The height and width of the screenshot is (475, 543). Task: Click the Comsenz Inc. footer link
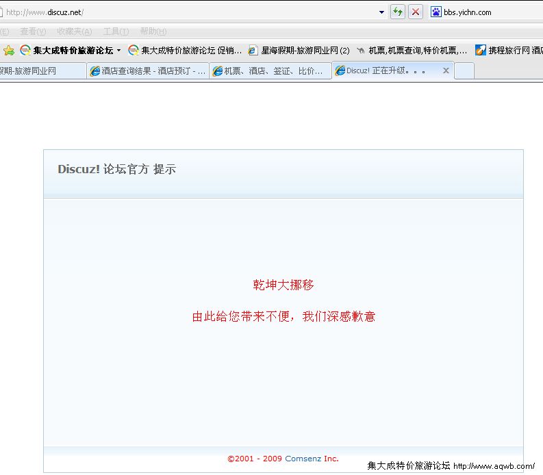[312, 459]
